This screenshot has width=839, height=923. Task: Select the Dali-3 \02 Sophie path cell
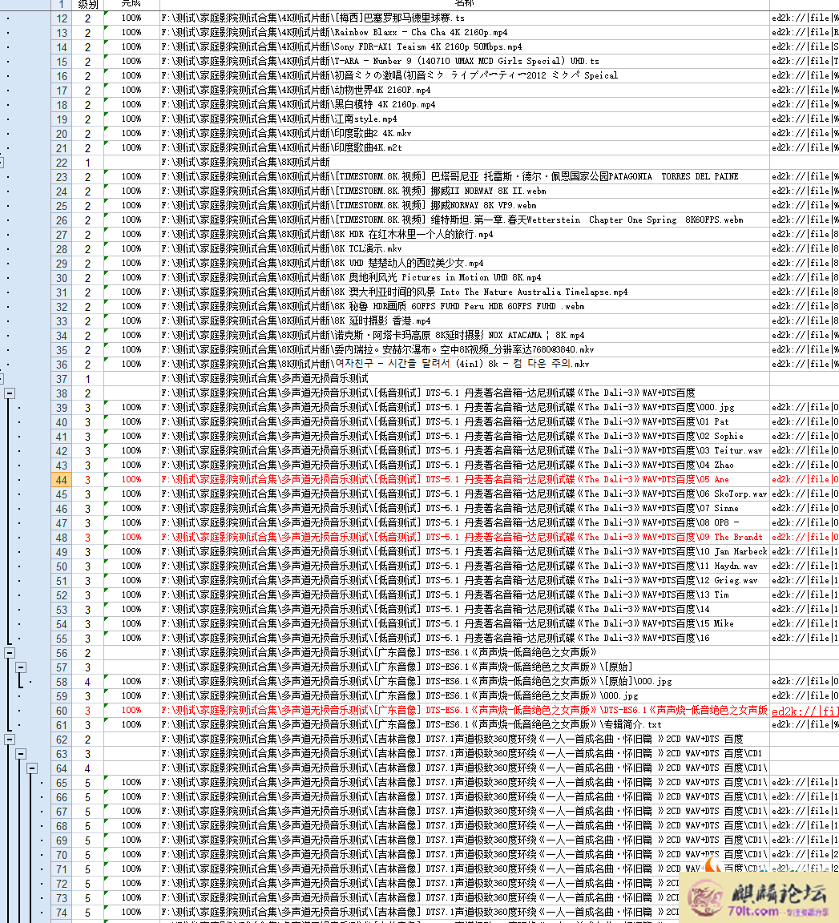(465, 436)
